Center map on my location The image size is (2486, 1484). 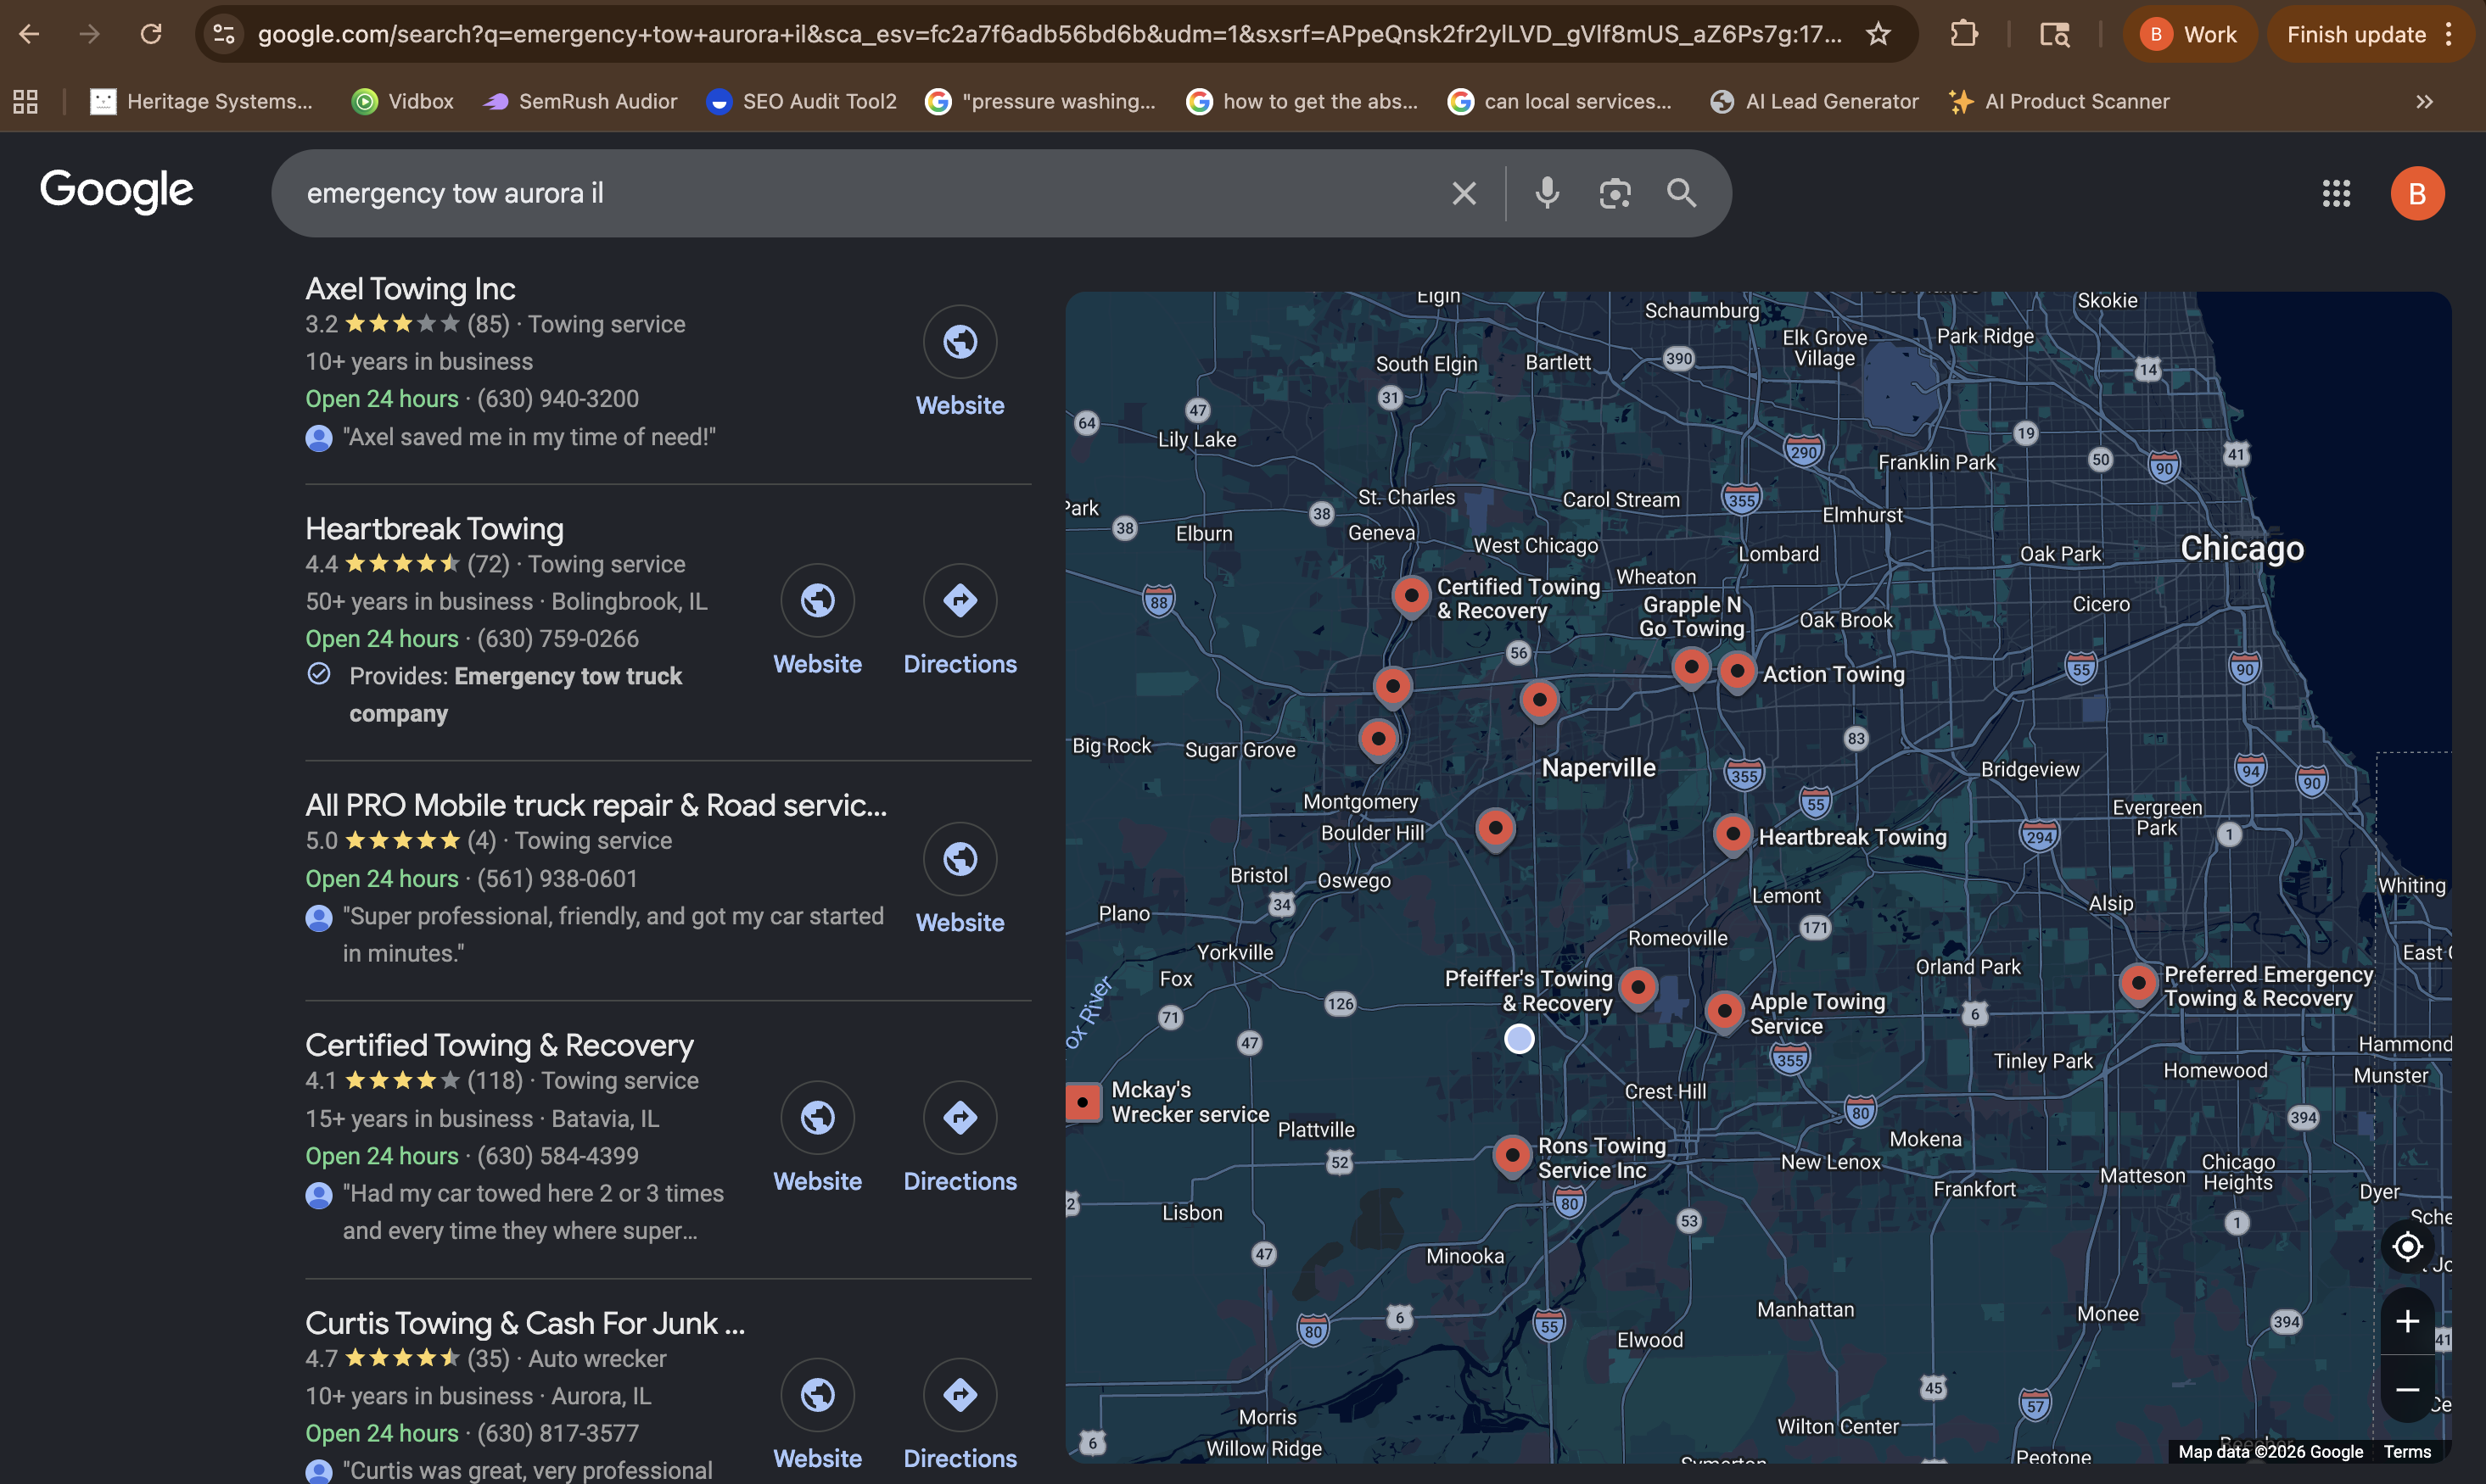pyautogui.click(x=2407, y=1247)
